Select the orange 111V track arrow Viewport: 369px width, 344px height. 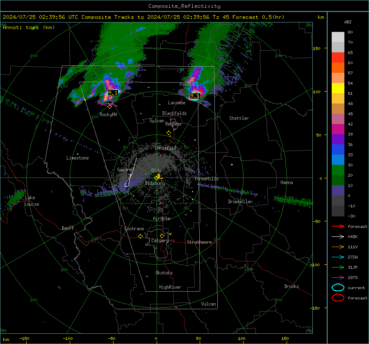tap(338, 247)
